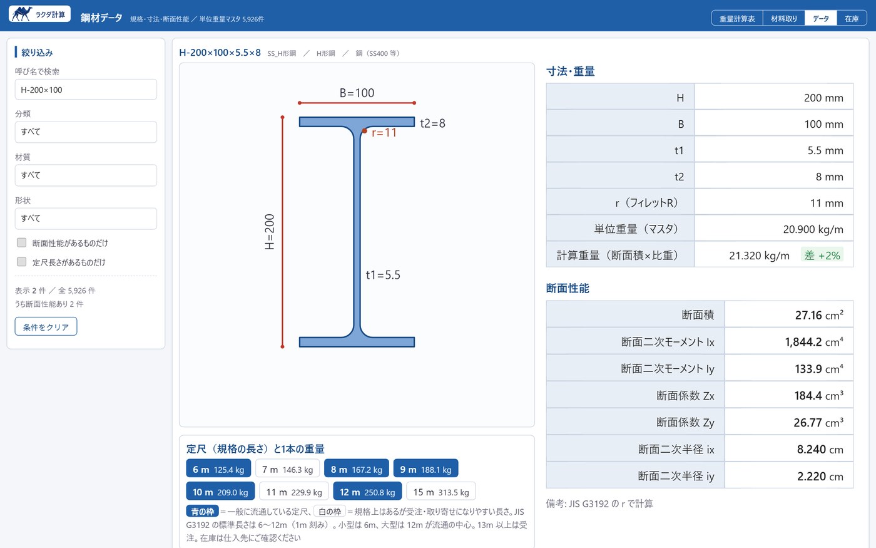This screenshot has height=548, width=876.
Task: Select the 6 m 125.4 kg length chip
Action: pos(218,468)
